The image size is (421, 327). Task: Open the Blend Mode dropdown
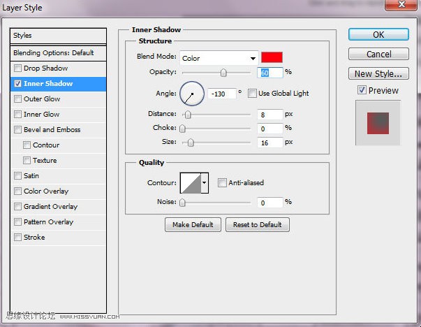tap(219, 58)
